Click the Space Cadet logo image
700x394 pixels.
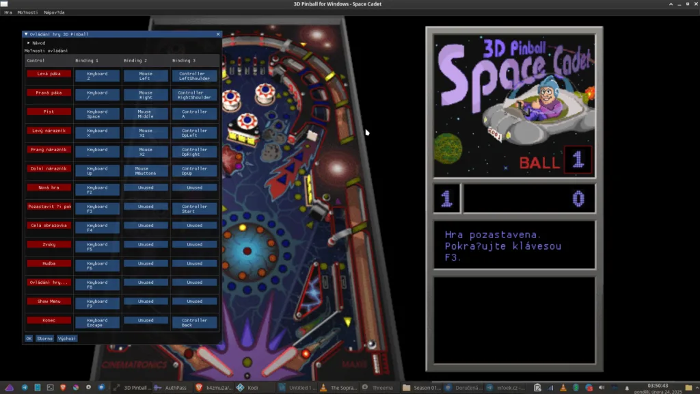[x=513, y=103]
